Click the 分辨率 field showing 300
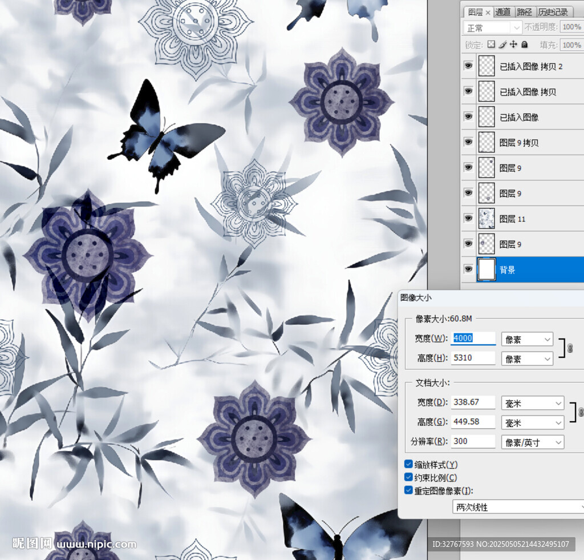The width and height of the screenshot is (584, 560). [x=473, y=441]
